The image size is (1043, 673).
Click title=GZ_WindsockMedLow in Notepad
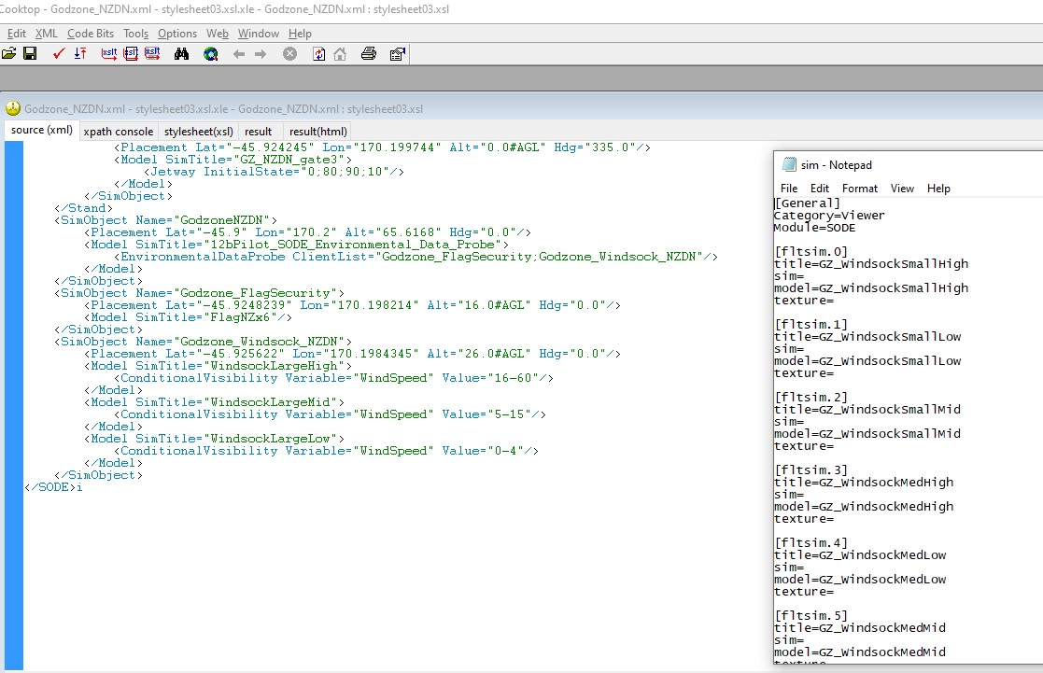click(860, 554)
